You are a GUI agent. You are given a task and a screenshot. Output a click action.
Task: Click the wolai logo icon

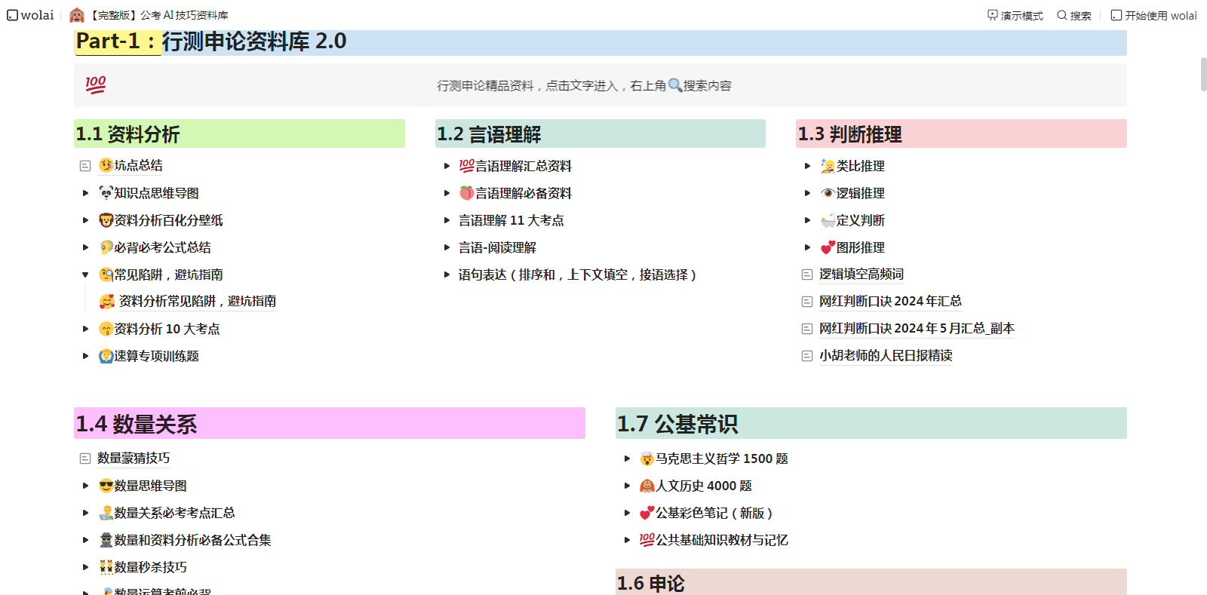pos(13,15)
